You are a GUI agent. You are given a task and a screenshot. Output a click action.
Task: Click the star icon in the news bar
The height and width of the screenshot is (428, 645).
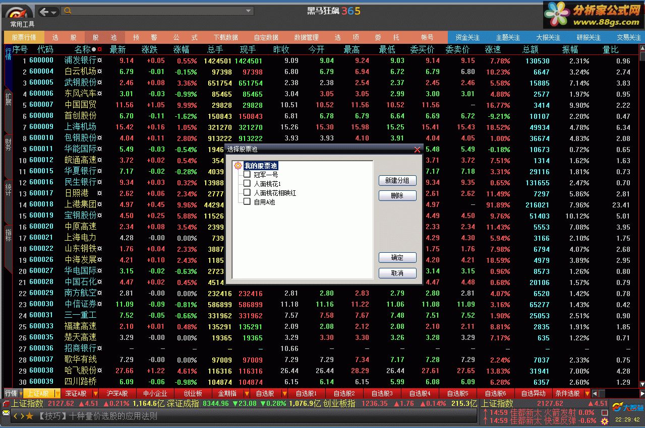coord(30,416)
